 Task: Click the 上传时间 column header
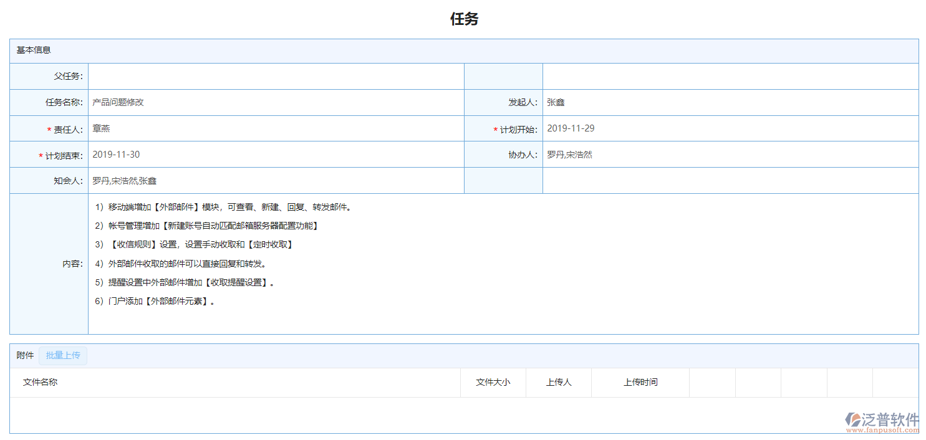(x=640, y=382)
